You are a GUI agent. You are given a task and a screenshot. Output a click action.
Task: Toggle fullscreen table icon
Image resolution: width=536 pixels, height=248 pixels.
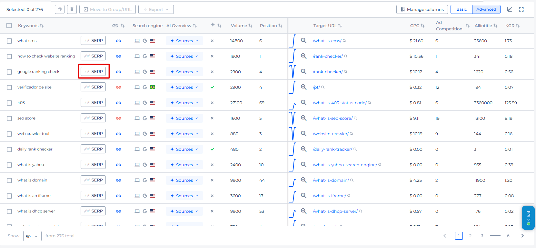tap(521, 9)
